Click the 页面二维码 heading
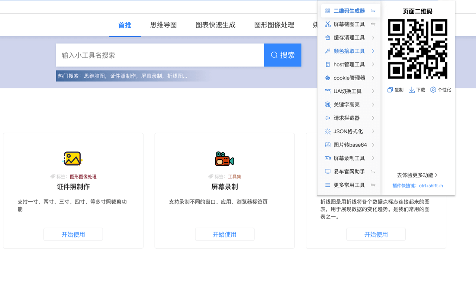The height and width of the screenshot is (297, 476). pyautogui.click(x=418, y=11)
